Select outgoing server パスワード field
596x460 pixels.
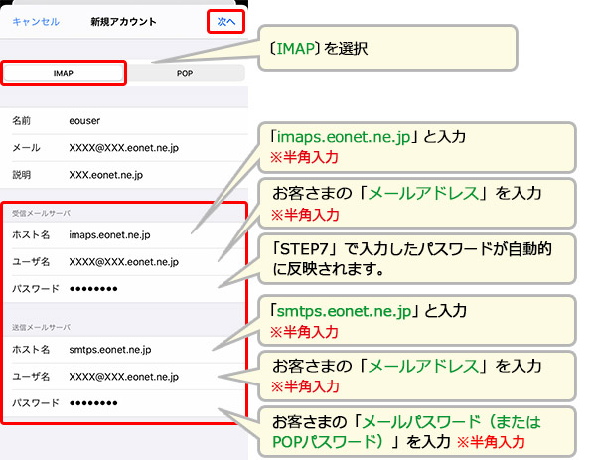point(125,403)
